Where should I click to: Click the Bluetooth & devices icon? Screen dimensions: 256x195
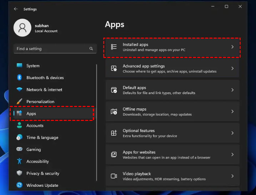(20, 78)
